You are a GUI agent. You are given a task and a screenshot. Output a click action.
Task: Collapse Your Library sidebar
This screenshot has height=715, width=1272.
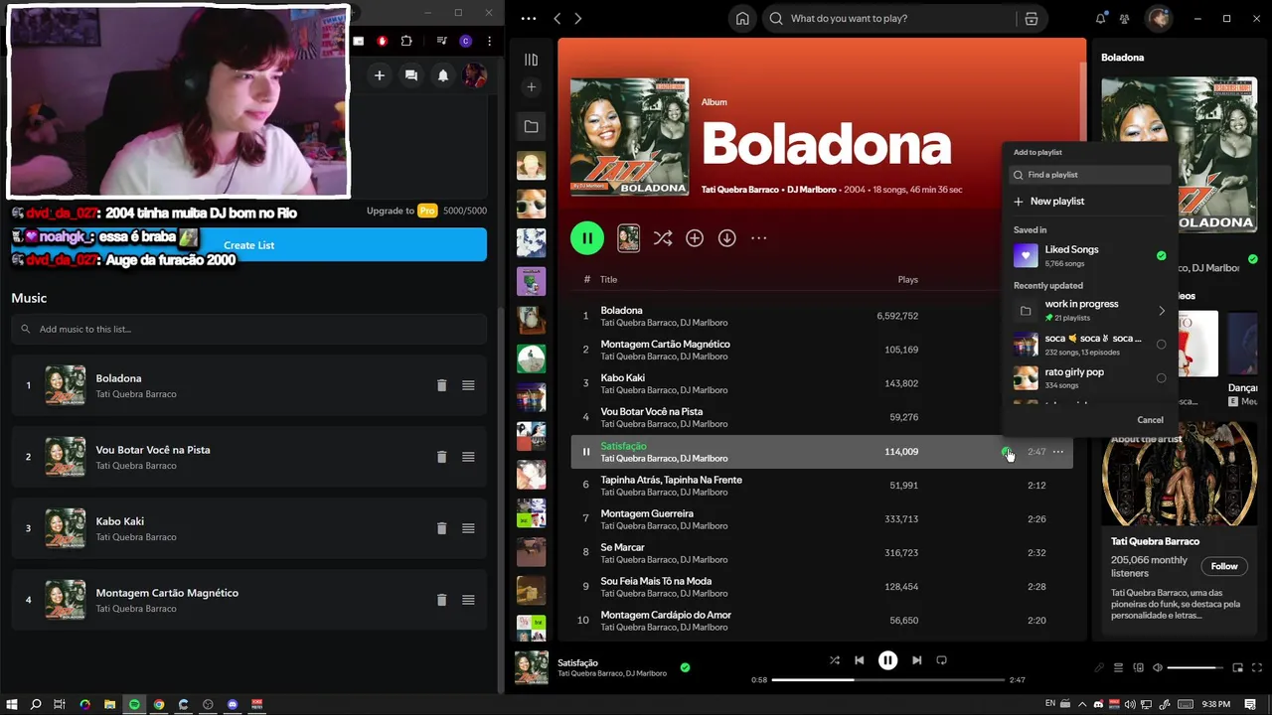(531, 60)
